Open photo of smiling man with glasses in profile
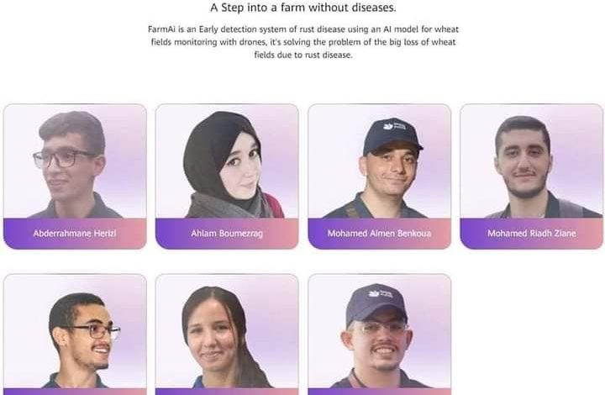 tap(75, 331)
